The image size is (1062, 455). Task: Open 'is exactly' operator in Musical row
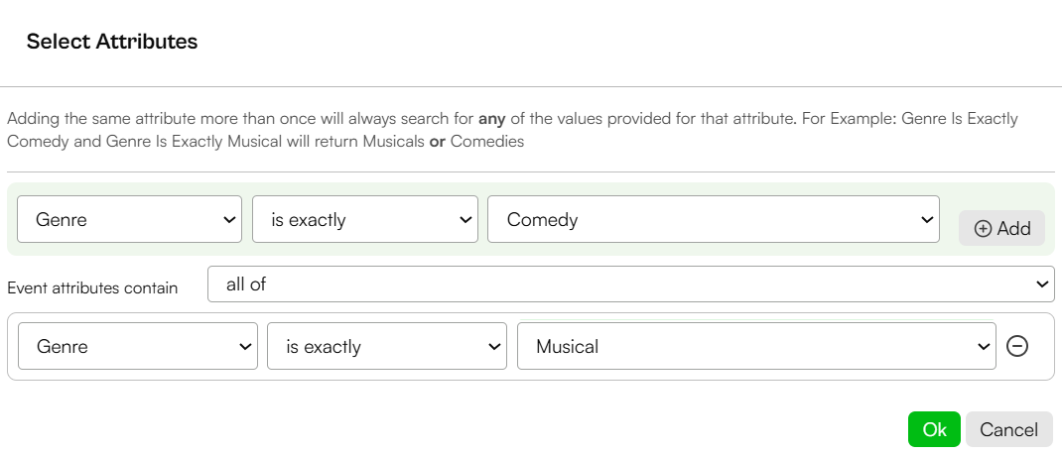[387, 346]
